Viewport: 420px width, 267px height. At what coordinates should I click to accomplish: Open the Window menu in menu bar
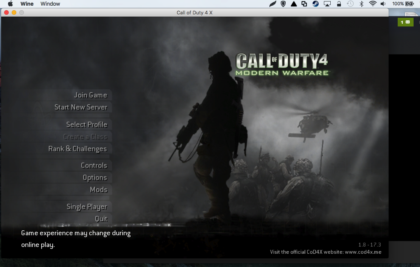(x=50, y=4)
